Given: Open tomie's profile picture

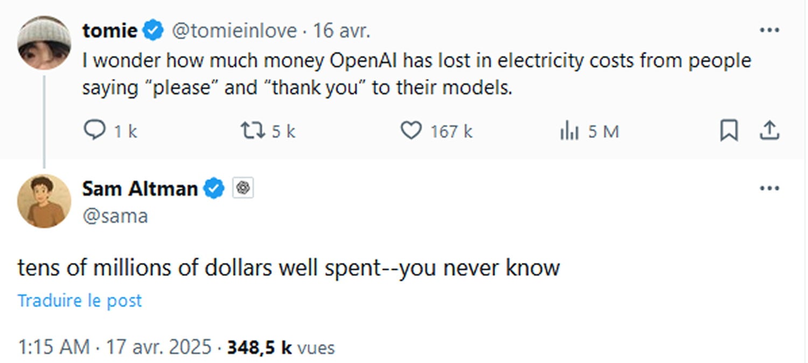Looking at the screenshot, I should pos(44,42).
